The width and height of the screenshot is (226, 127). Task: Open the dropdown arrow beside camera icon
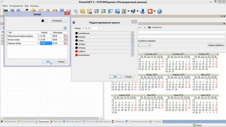[138, 11]
